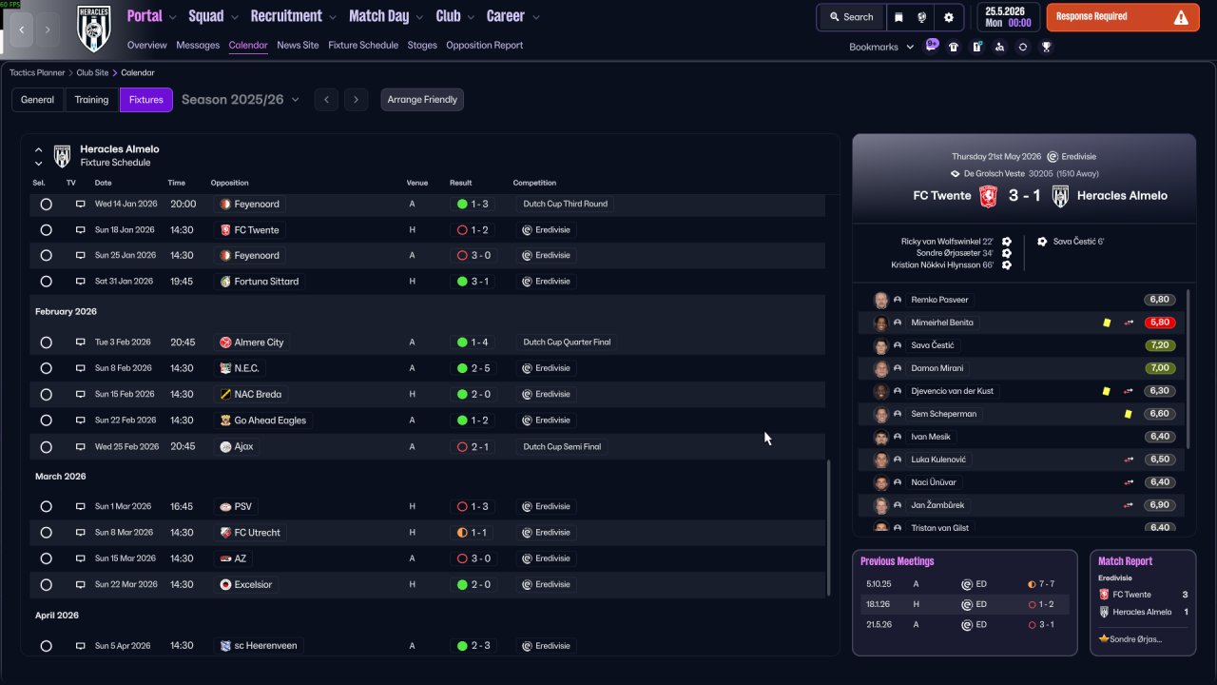Open the Heracles club badge at top left
Image resolution: width=1217 pixels, height=685 pixels.
(93, 29)
